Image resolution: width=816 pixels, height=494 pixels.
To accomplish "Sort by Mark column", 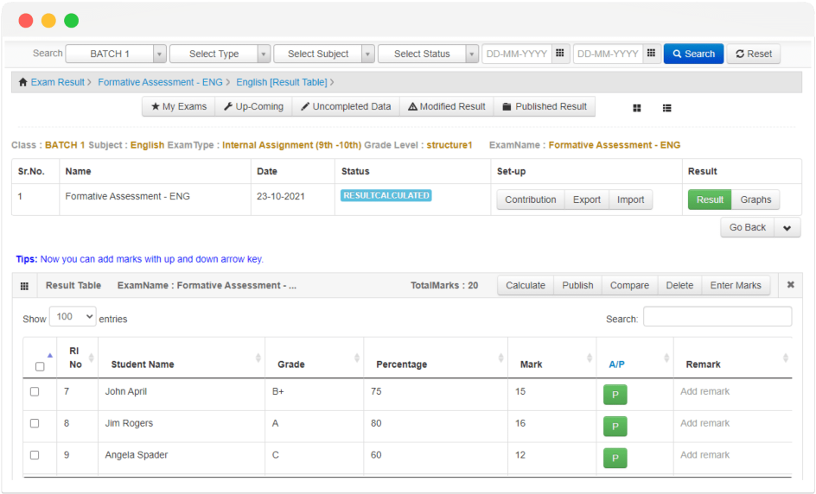I will tap(590, 358).
